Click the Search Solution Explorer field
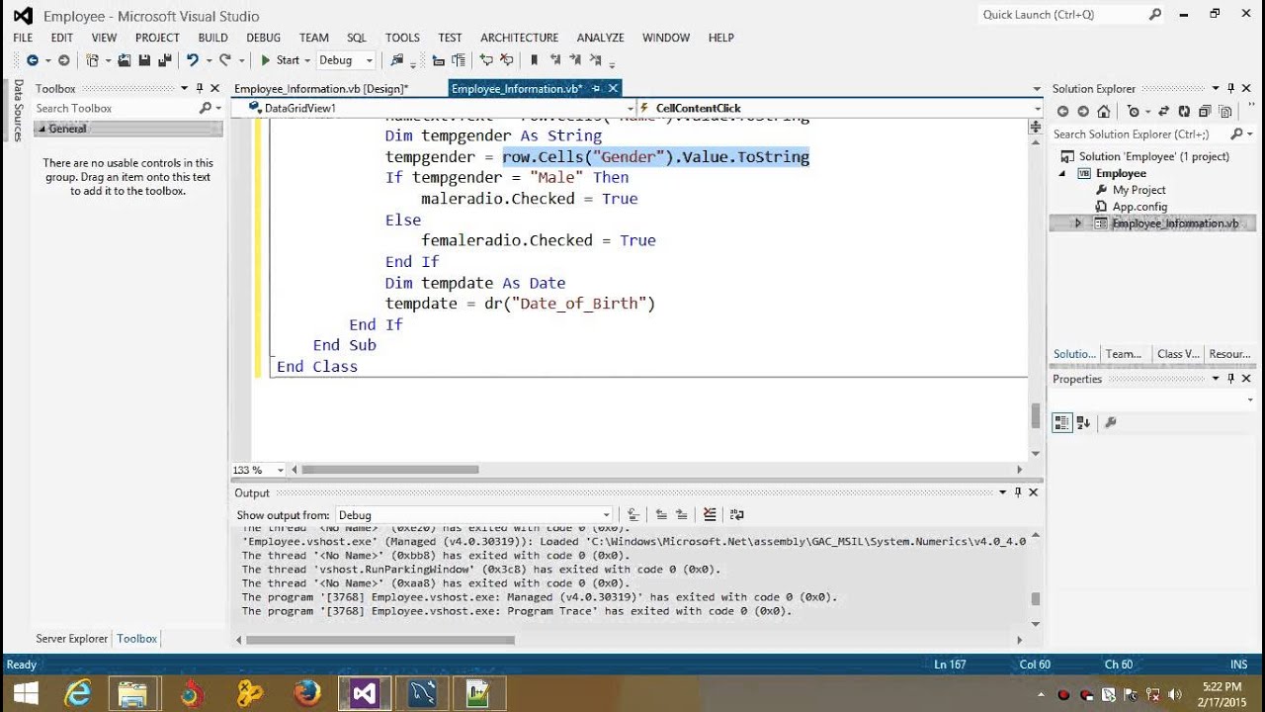The height and width of the screenshot is (712, 1265). (1138, 133)
